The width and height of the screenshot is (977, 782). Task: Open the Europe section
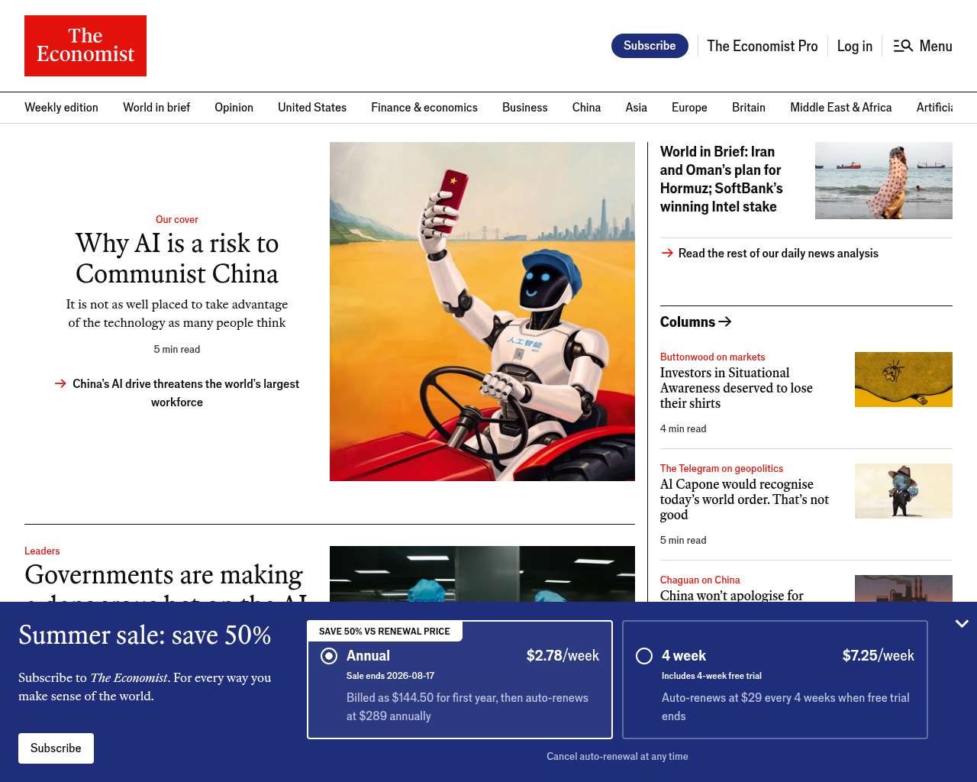point(689,108)
